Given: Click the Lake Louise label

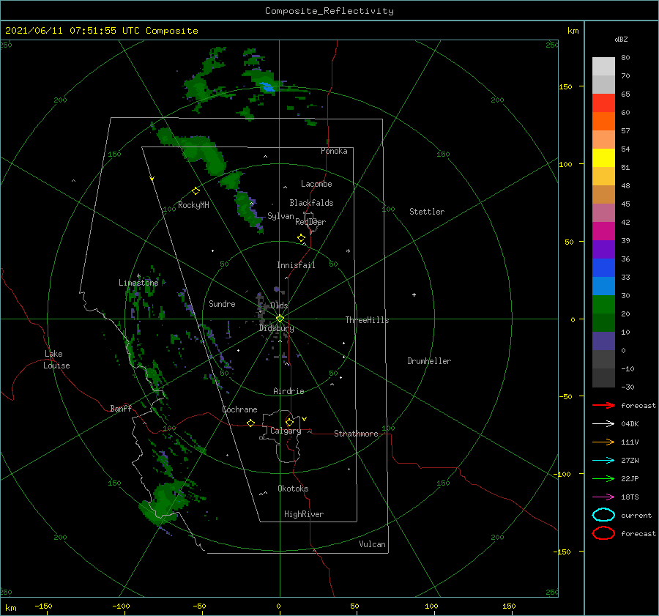Looking at the screenshot, I should click(56, 360).
